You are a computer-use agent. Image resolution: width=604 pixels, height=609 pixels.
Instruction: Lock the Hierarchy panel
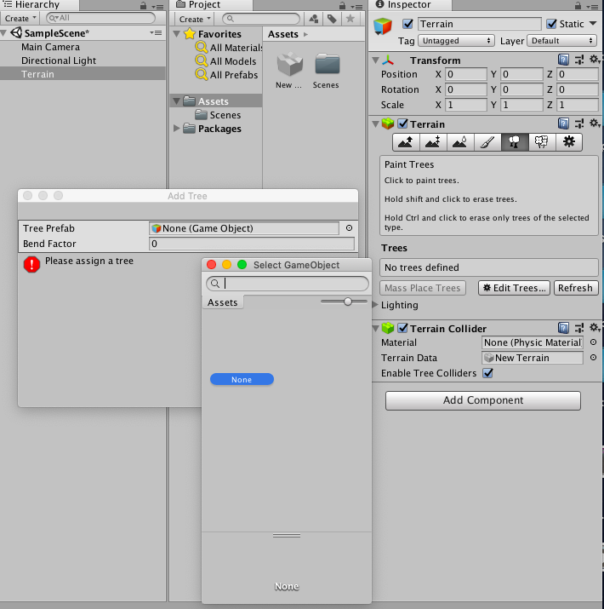(x=143, y=5)
